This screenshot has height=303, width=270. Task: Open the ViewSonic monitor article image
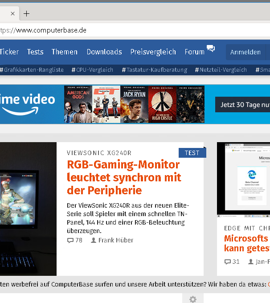tap(28, 209)
